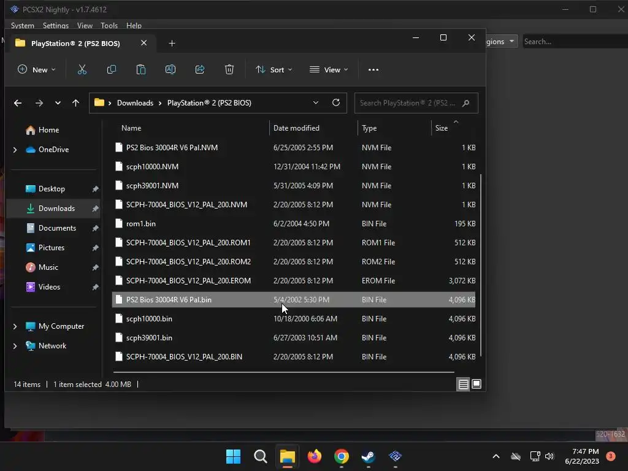Open Steam from the taskbar
Viewport: 628px width, 471px height.
[x=368, y=456]
